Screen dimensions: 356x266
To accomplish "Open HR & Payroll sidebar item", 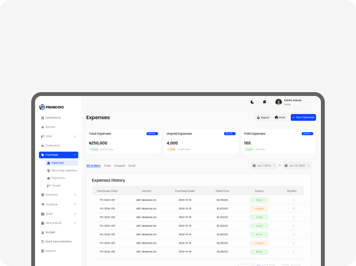I will click(x=51, y=223).
